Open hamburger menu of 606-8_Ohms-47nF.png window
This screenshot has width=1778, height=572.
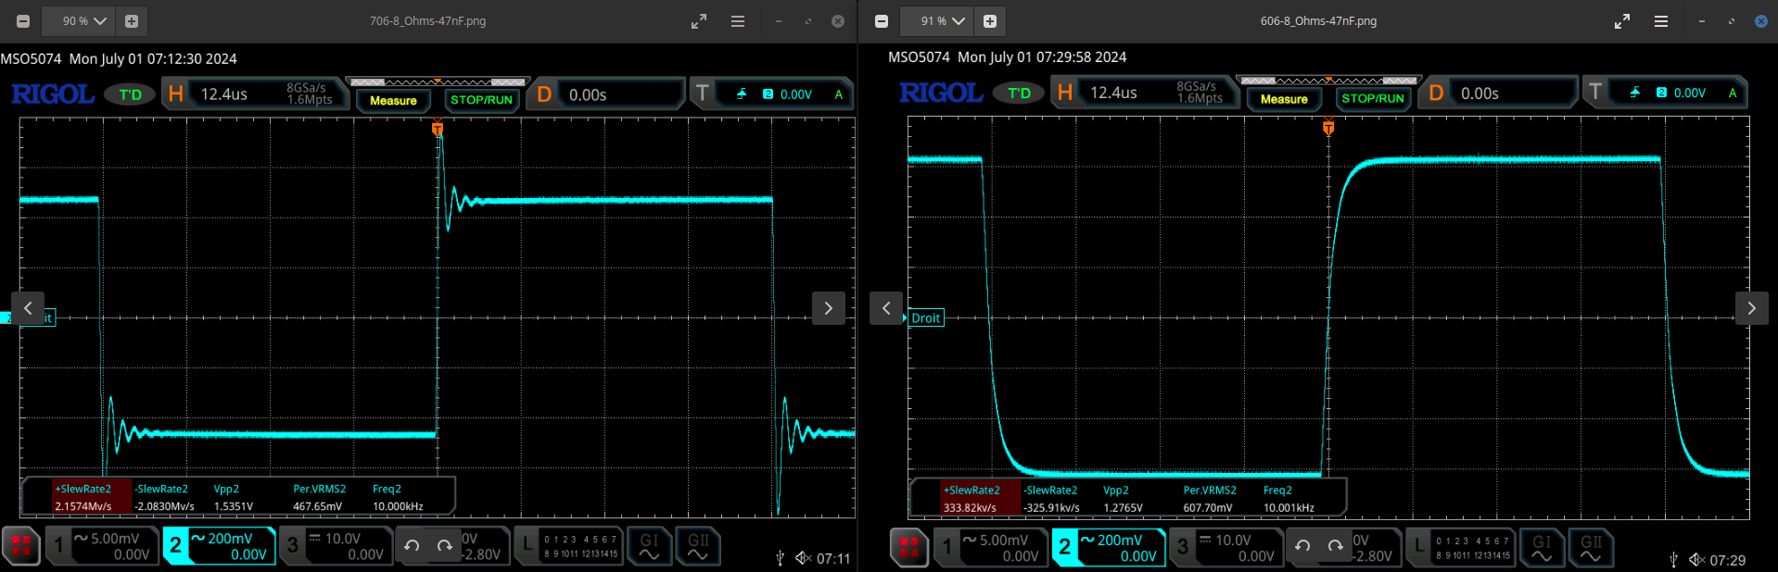(1661, 20)
